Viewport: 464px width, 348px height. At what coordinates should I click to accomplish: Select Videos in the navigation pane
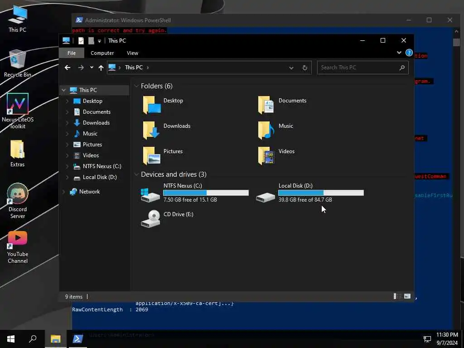91,155
